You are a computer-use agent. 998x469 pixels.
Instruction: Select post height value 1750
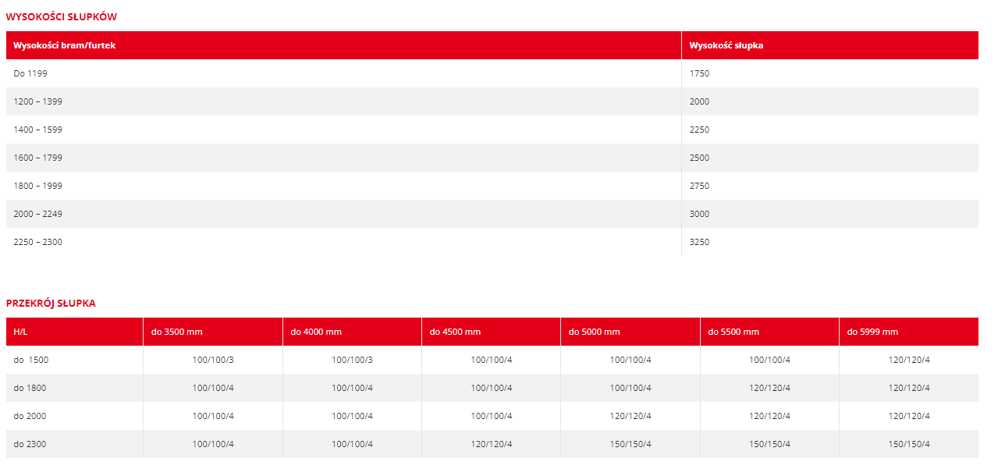pyautogui.click(x=830, y=73)
